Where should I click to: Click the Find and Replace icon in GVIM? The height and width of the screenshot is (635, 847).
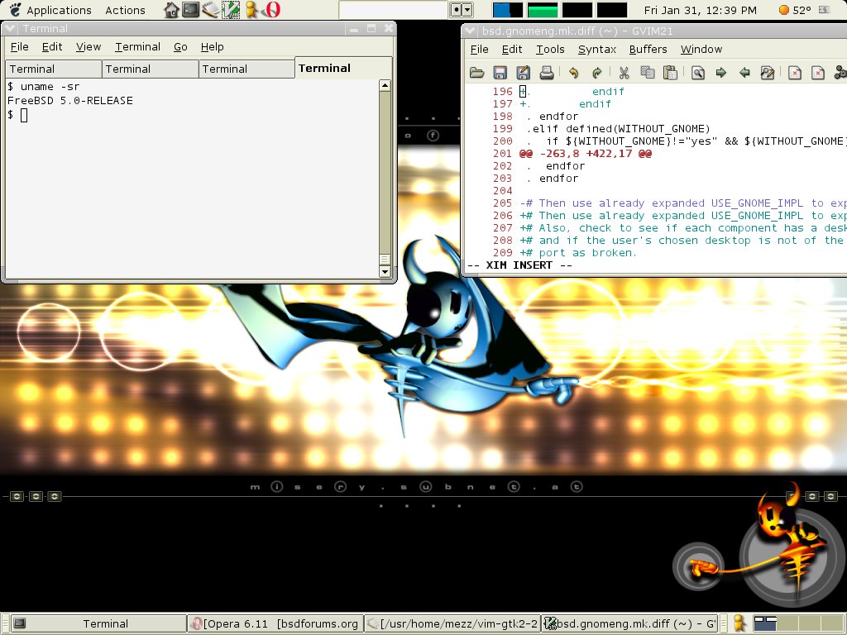point(768,73)
